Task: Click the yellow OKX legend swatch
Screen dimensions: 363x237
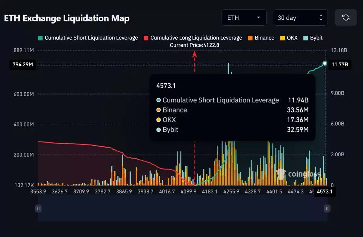Action: click(x=283, y=38)
